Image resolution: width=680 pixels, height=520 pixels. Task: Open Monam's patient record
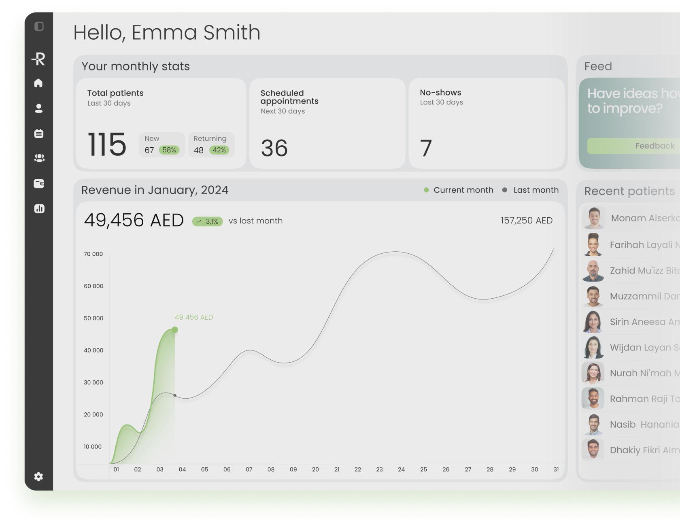click(x=644, y=218)
